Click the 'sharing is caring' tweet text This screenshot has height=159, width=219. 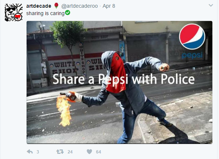coord(45,13)
